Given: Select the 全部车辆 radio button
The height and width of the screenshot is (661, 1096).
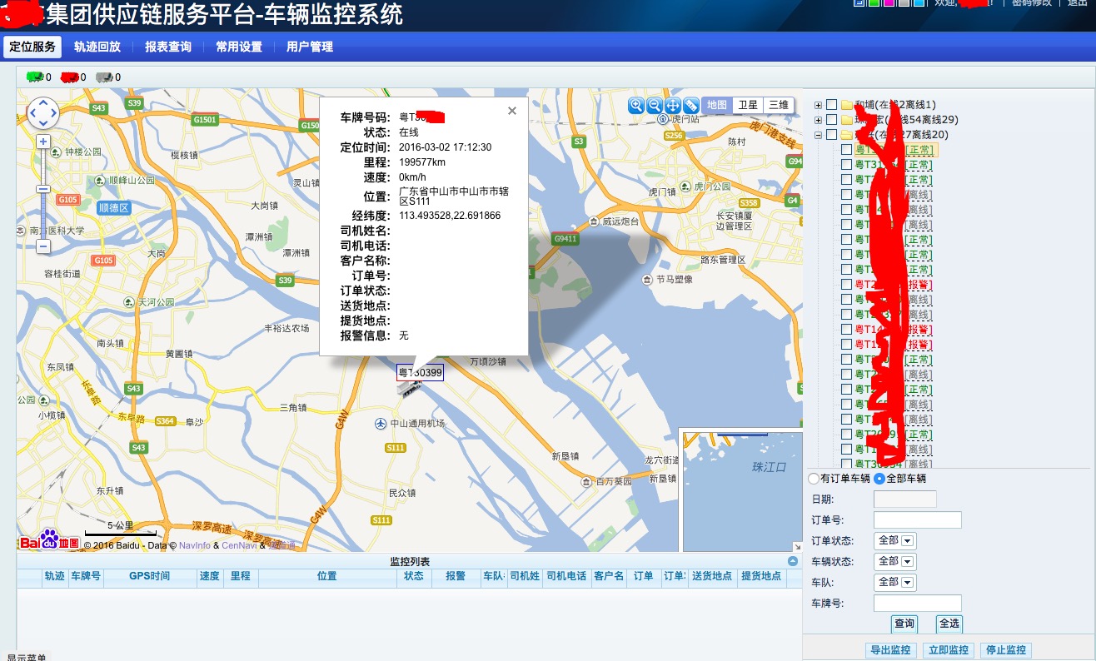Looking at the screenshot, I should coord(879,479).
